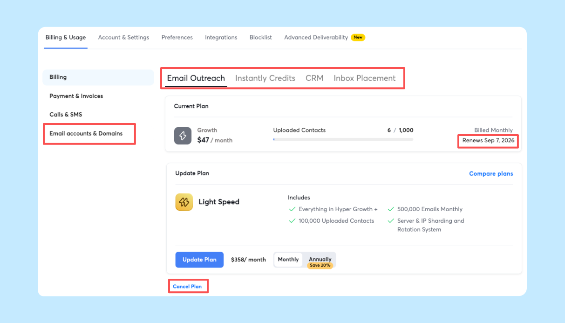Viewport: 565px width, 323px height.
Task: Click checkmark beside Server & IP Sharding
Action: [391, 221]
